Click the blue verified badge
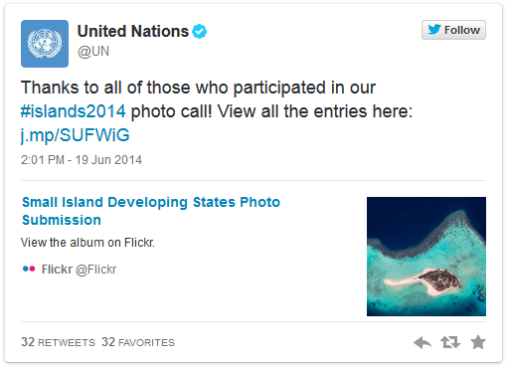Image resolution: width=507 pixels, height=368 pixels. click(x=200, y=32)
